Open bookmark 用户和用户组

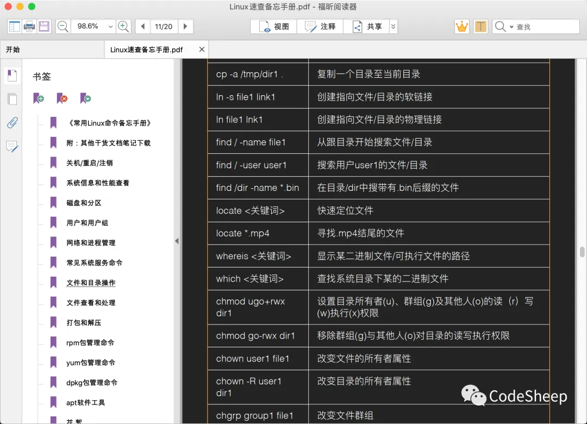87,223
